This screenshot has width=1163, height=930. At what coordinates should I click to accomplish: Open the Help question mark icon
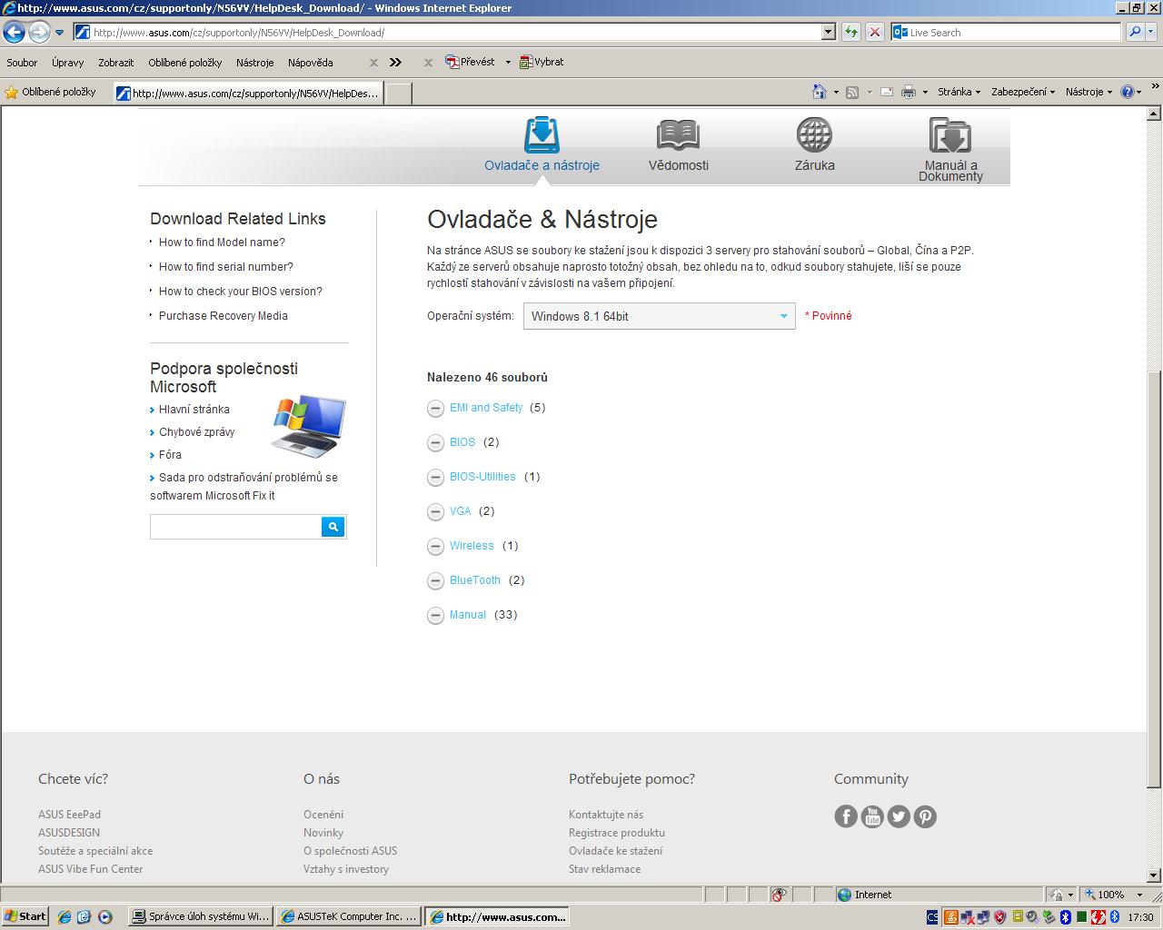coord(1128,92)
